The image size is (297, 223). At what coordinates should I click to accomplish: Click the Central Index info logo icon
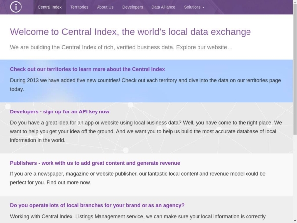pos(16,7)
